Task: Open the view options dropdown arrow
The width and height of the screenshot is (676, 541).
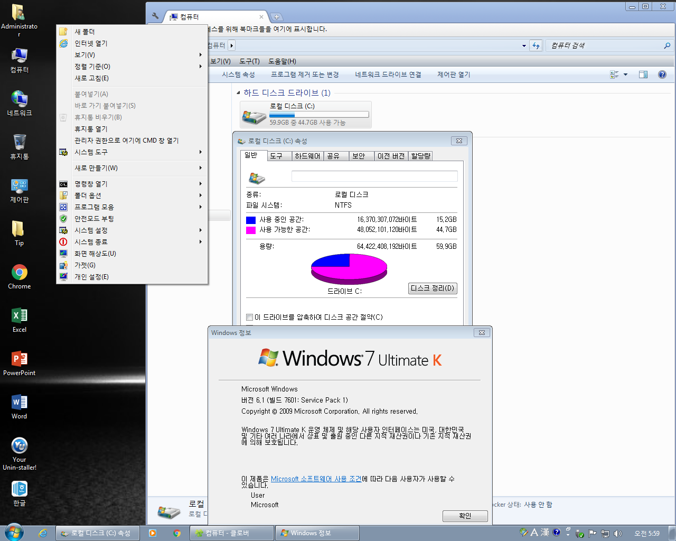Action: tap(625, 74)
